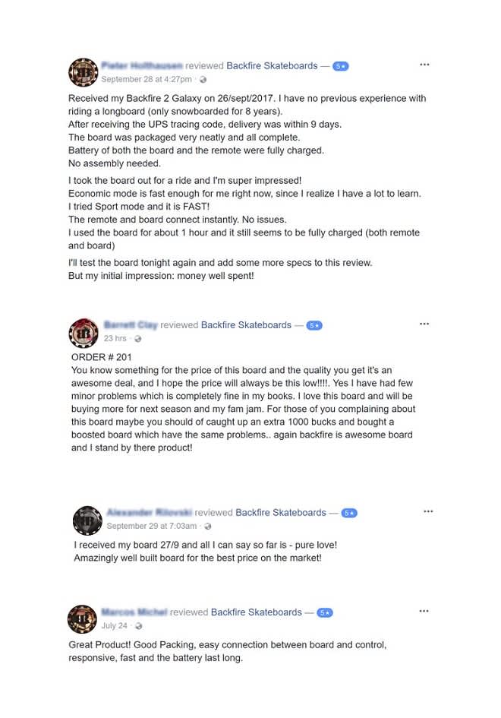Click the 5-star badge on the July 24 review

[325, 612]
